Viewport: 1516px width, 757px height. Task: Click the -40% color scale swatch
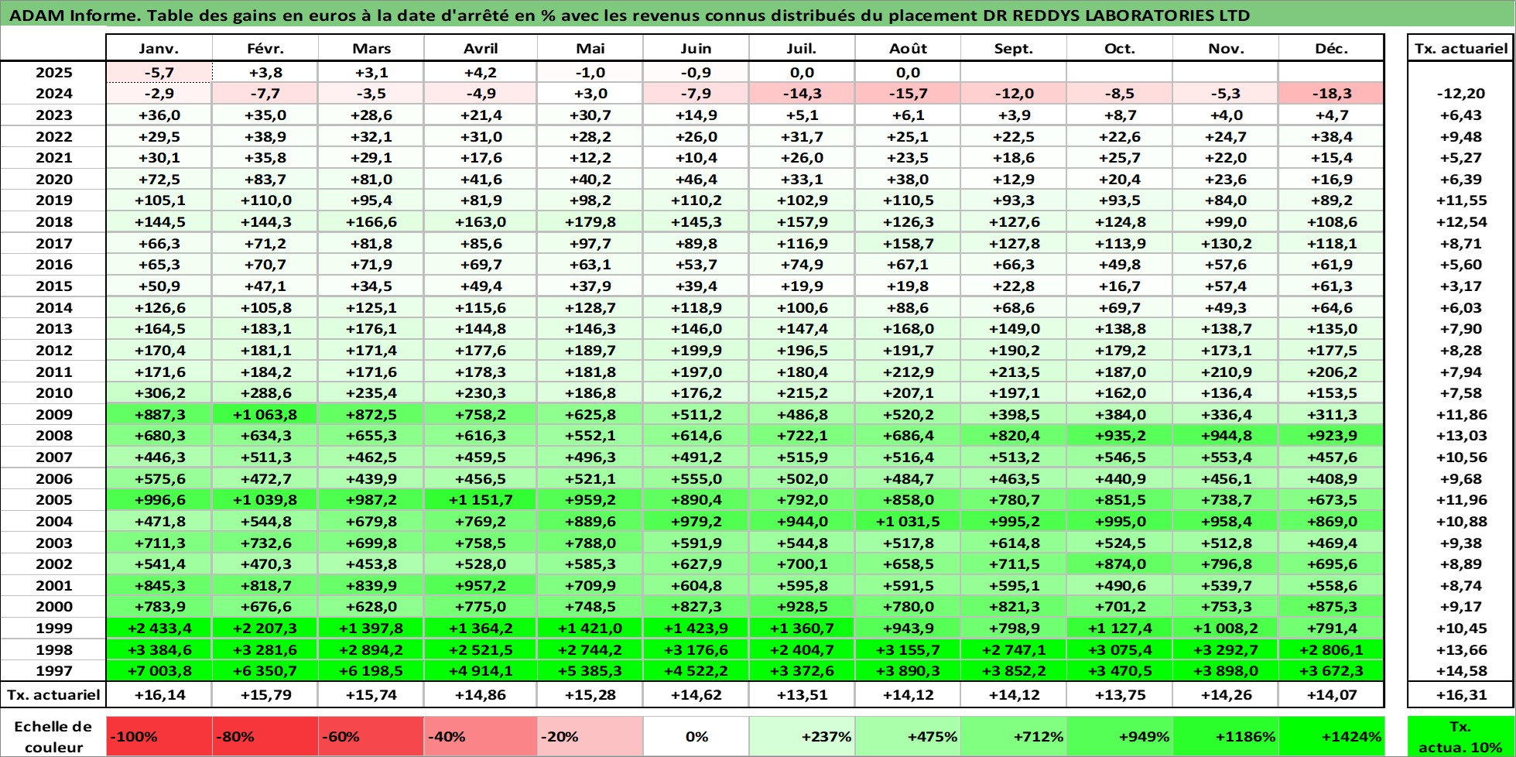point(481,736)
